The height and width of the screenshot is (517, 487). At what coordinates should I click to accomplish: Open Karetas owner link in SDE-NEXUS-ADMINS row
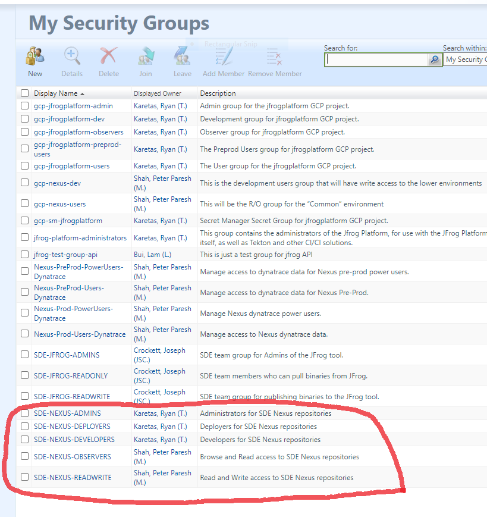tap(160, 413)
